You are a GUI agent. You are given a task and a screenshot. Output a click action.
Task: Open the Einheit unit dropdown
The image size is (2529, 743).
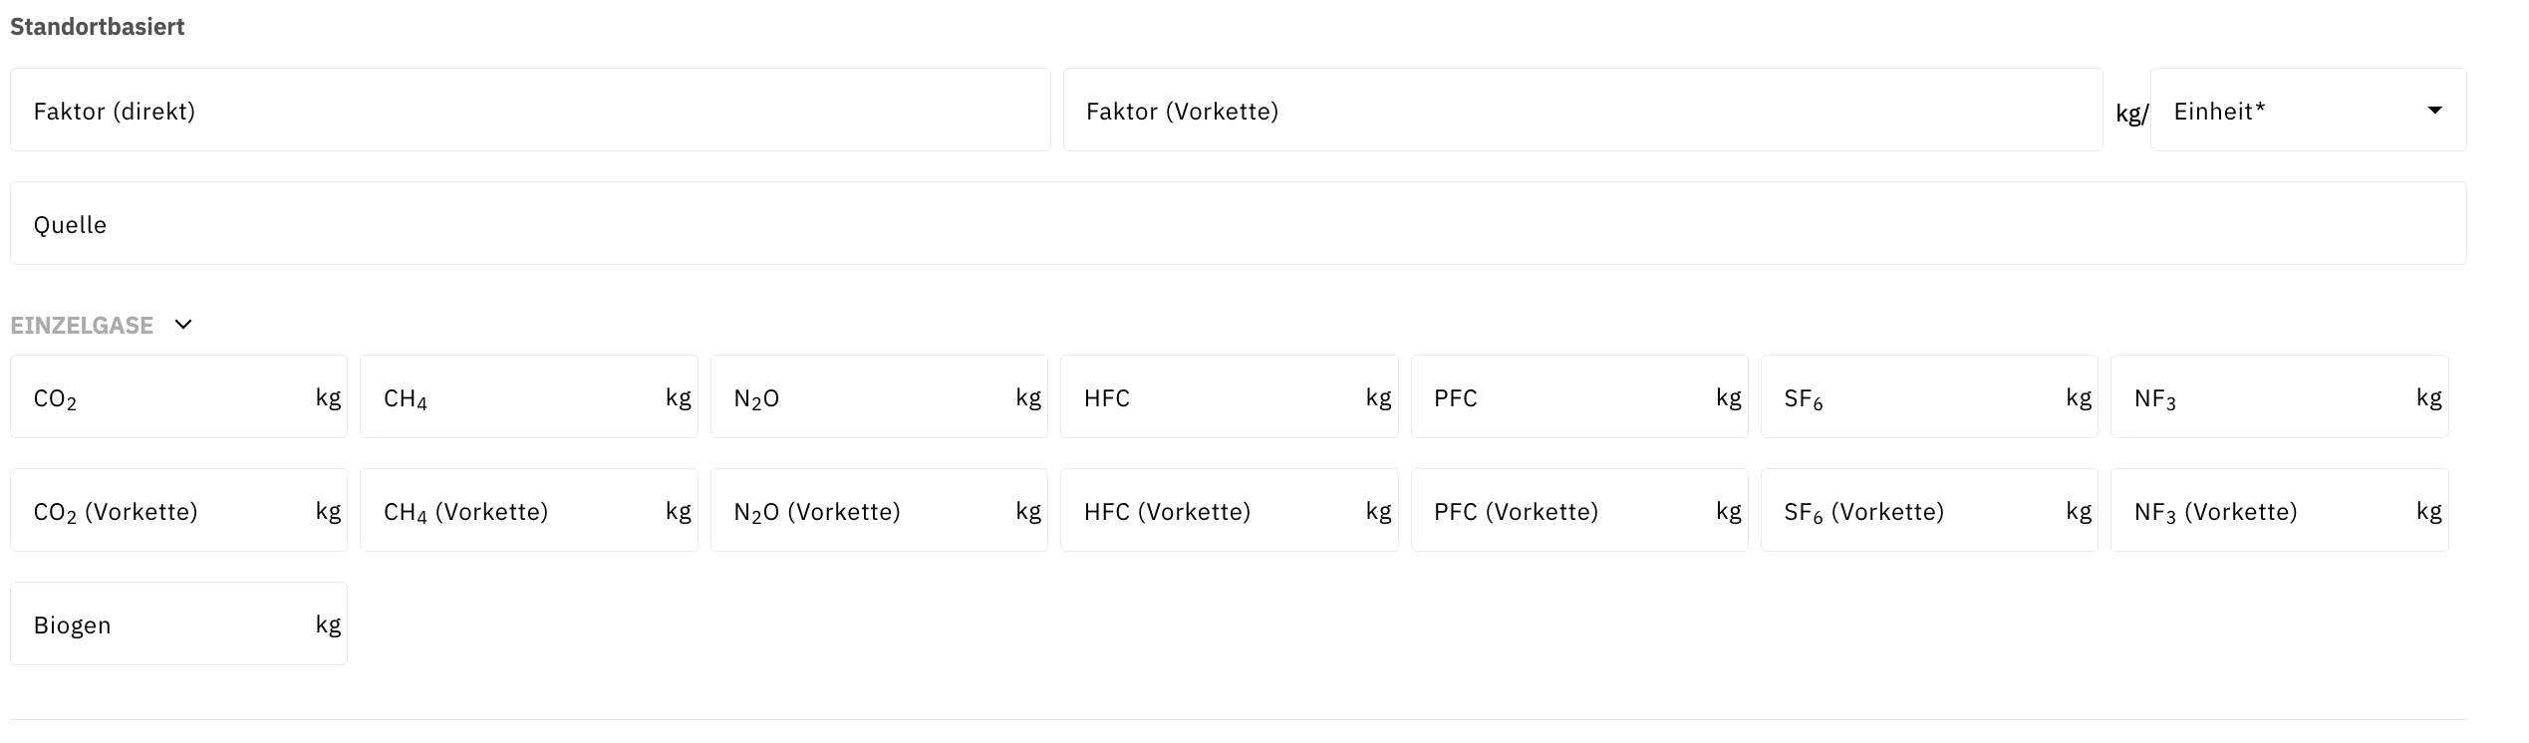(2307, 111)
